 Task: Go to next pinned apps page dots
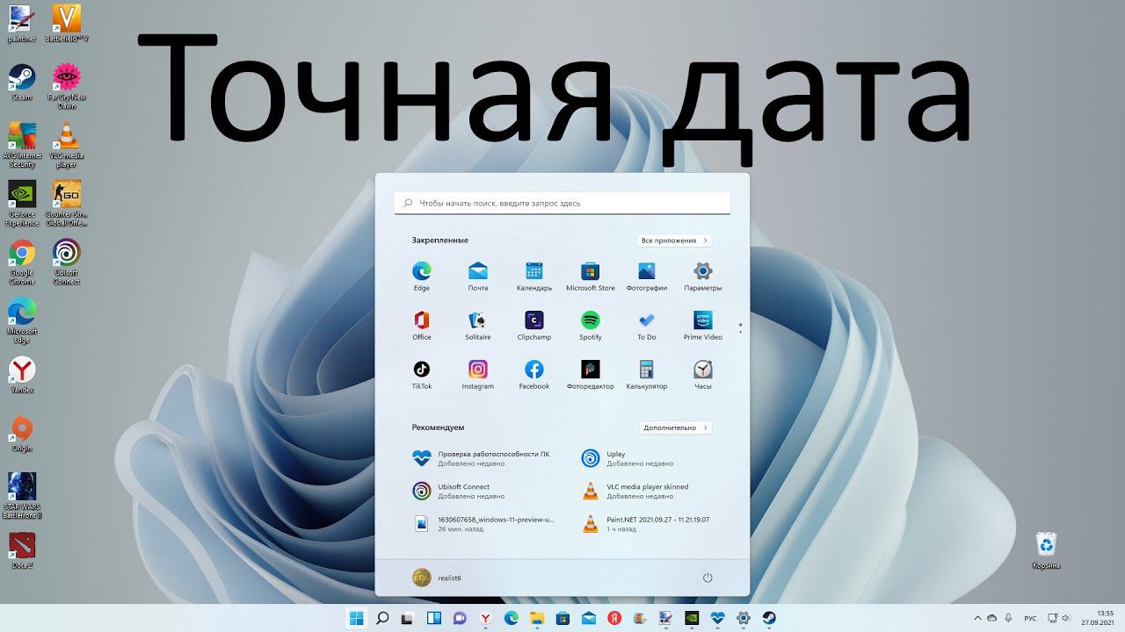tap(741, 327)
